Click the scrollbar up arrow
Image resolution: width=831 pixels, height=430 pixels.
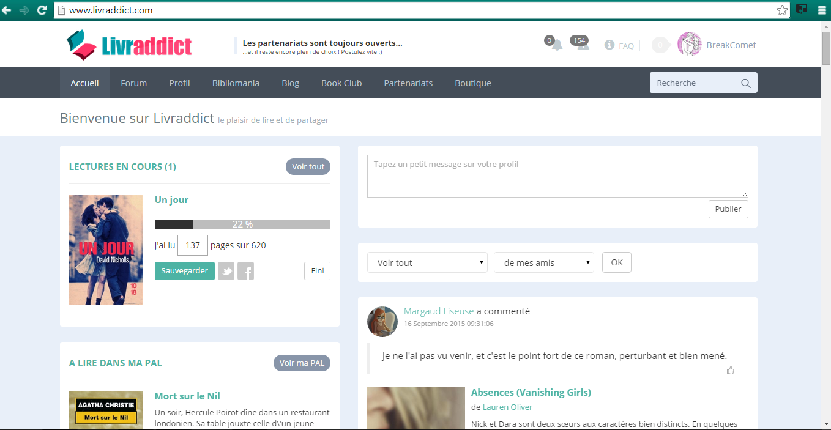coord(825,26)
